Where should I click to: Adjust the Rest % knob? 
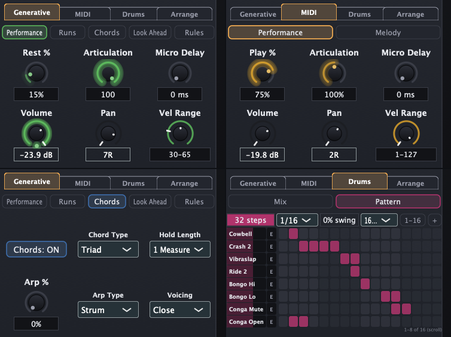[36, 73]
